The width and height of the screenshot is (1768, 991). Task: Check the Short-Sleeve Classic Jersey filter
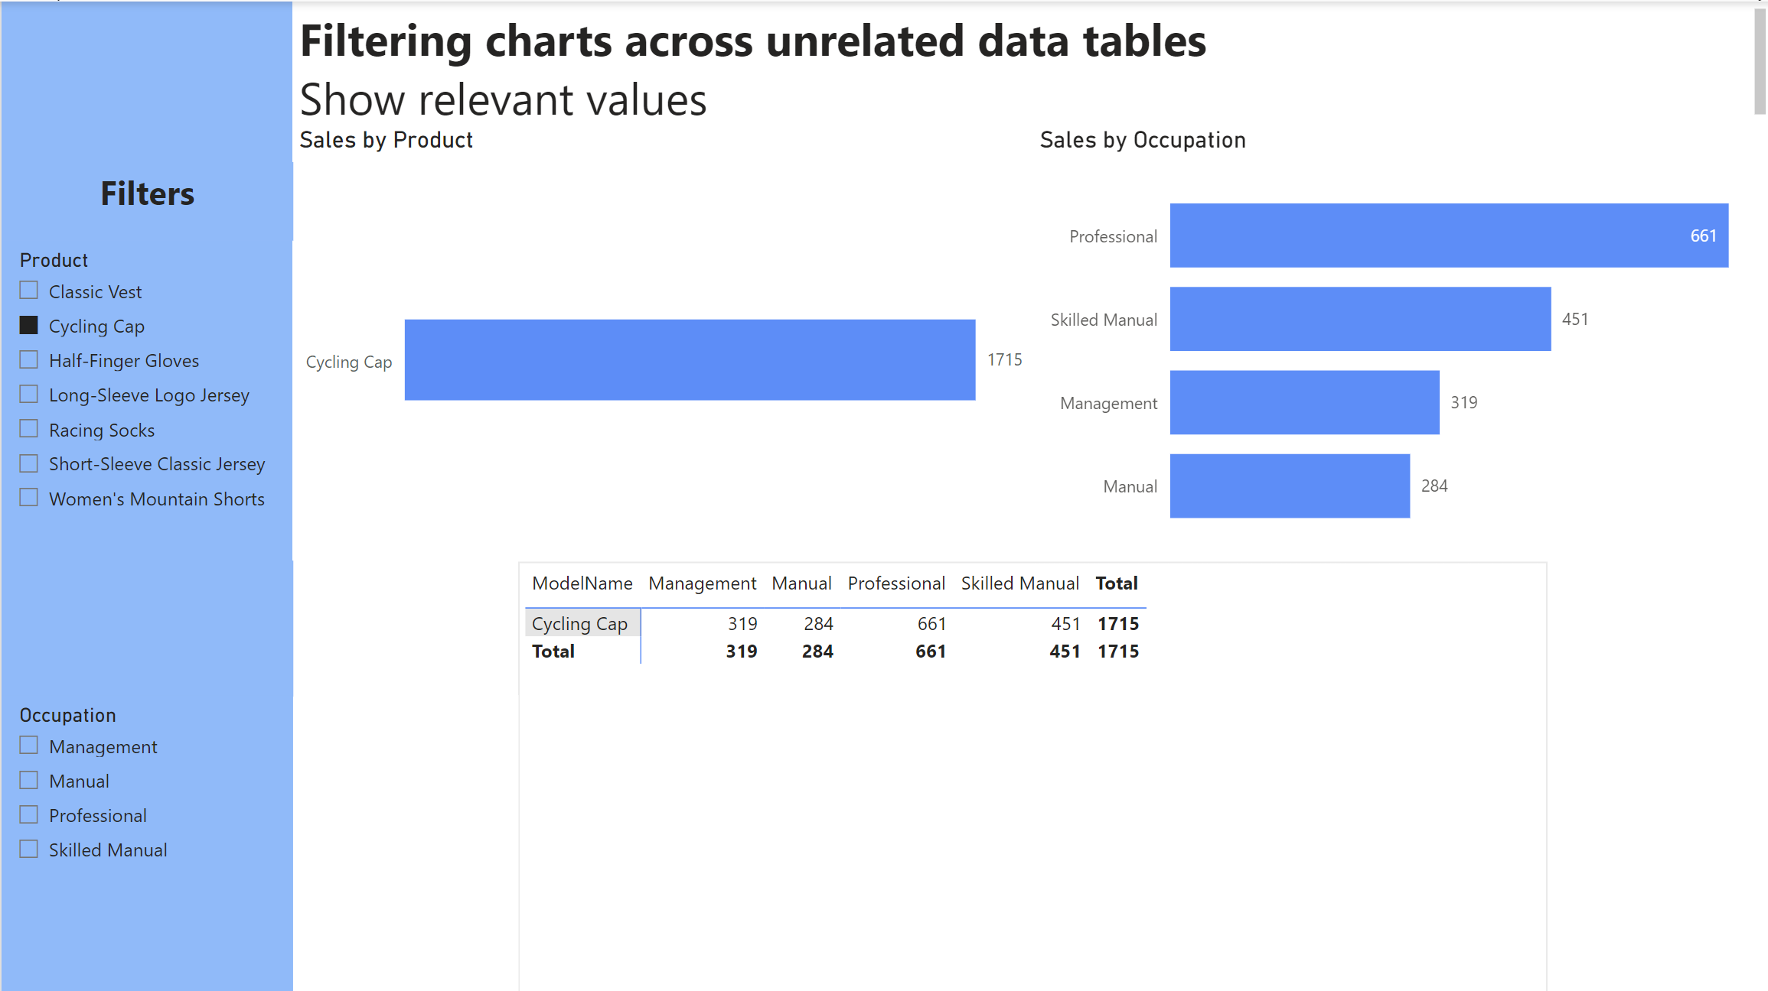click(x=29, y=463)
